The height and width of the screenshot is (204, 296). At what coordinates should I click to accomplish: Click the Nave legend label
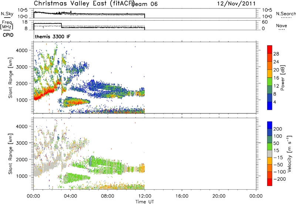(x=282, y=25)
